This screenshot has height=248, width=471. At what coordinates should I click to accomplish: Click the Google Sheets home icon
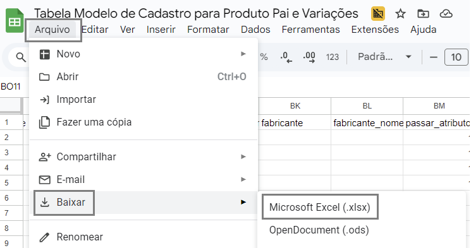click(x=15, y=21)
